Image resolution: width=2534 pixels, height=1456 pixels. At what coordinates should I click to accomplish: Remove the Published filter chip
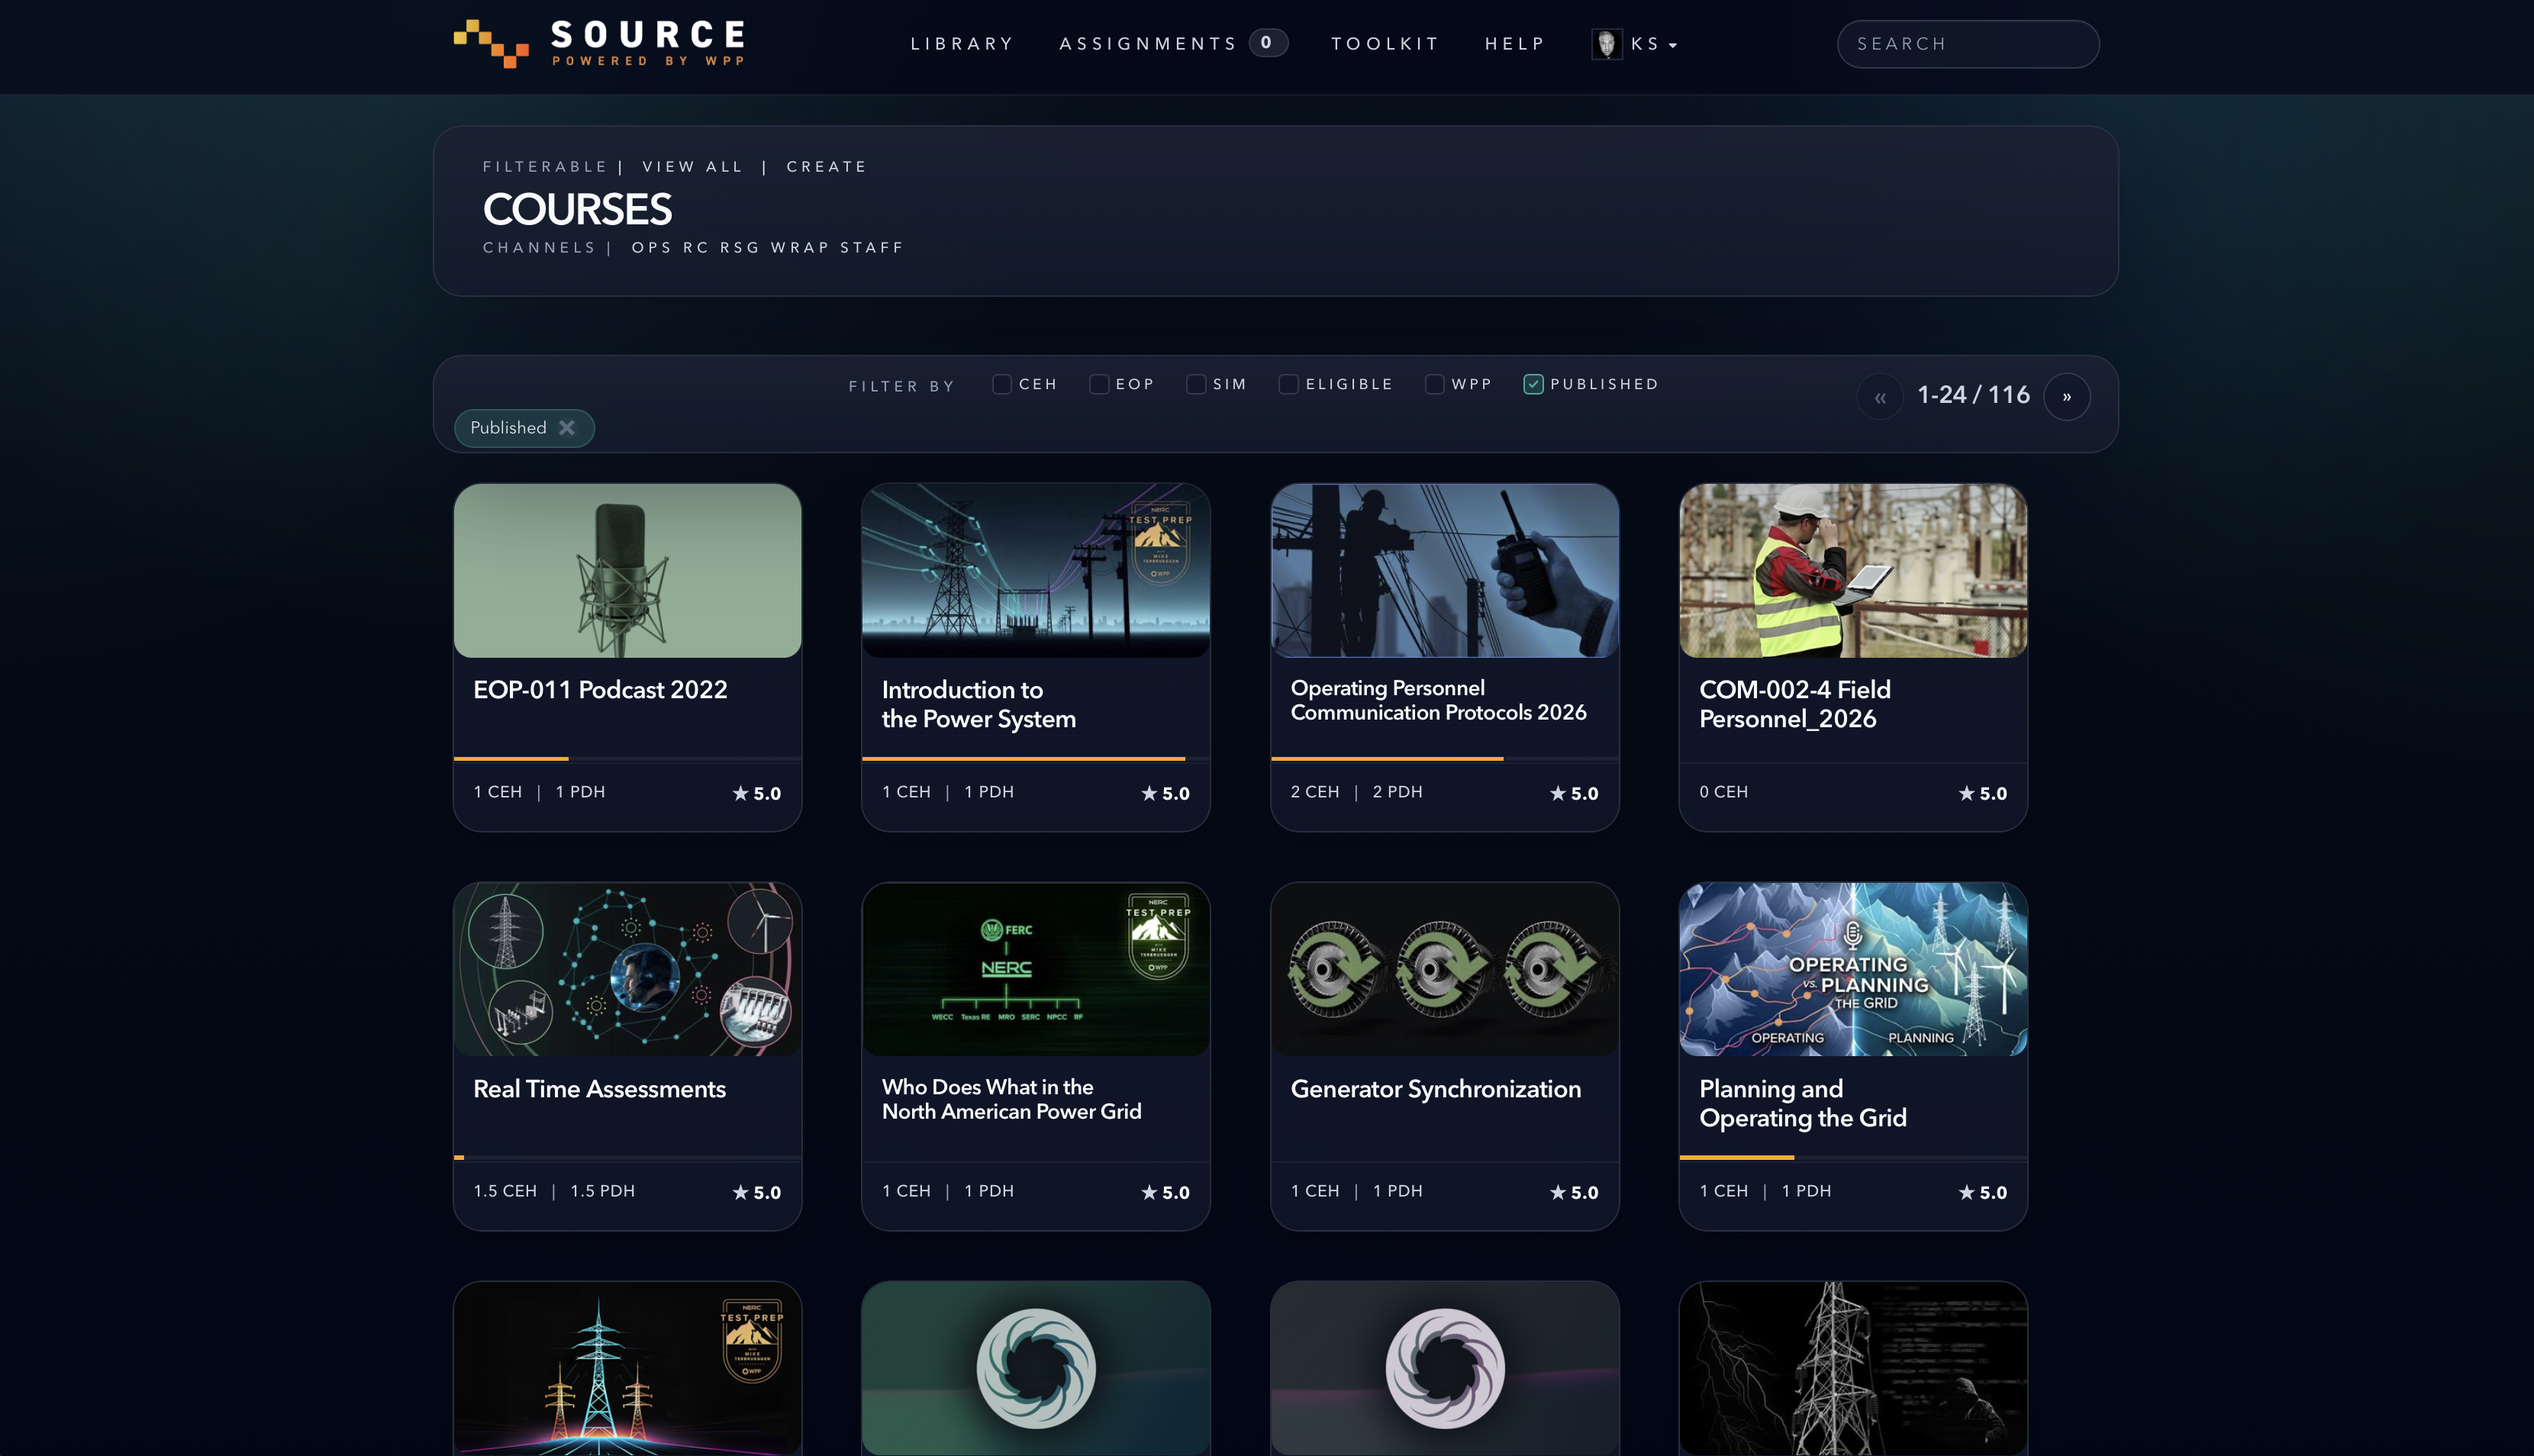pos(567,428)
